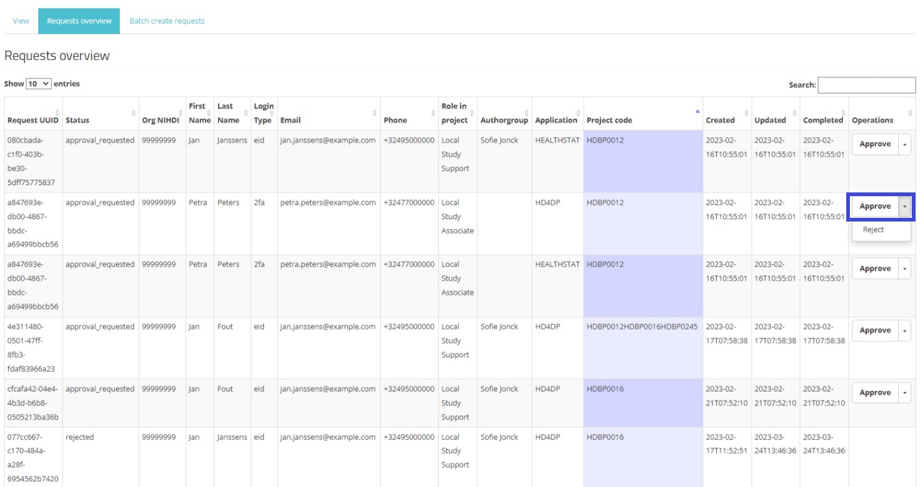923x487 pixels.
Task: Open the Show entries count dropdown
Action: tap(38, 84)
